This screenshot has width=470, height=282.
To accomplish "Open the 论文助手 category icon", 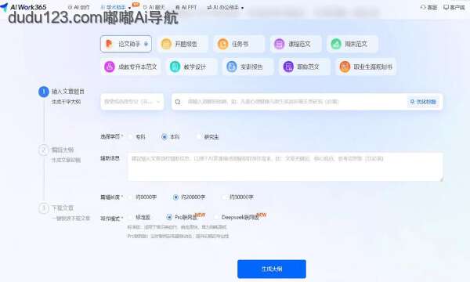I will point(109,44).
